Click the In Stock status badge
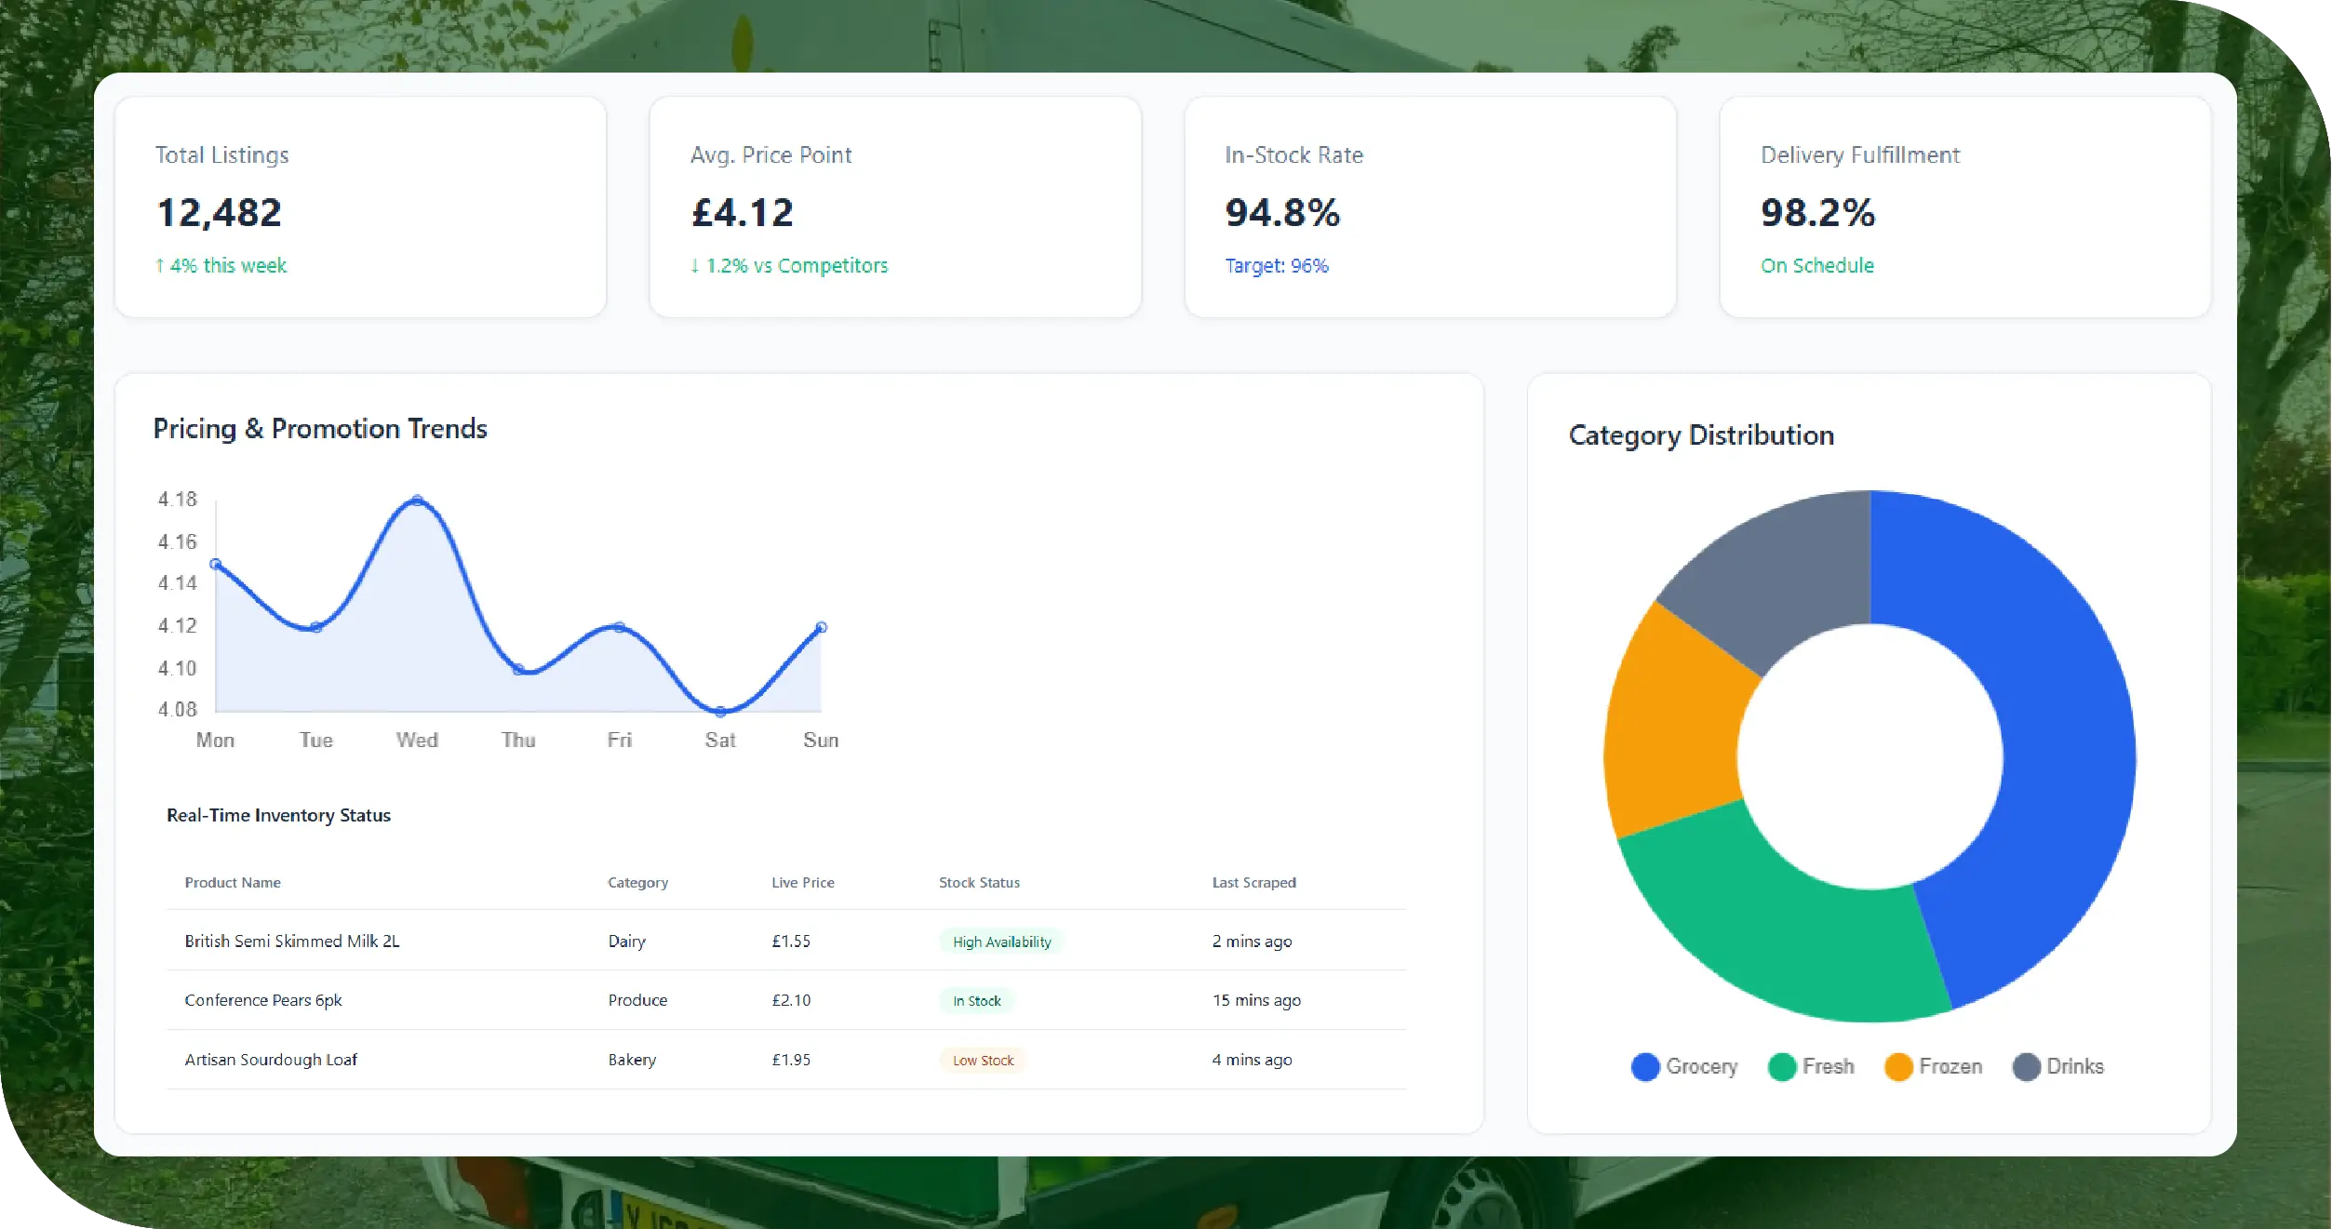This screenshot has width=2332, height=1229. tap(976, 1001)
